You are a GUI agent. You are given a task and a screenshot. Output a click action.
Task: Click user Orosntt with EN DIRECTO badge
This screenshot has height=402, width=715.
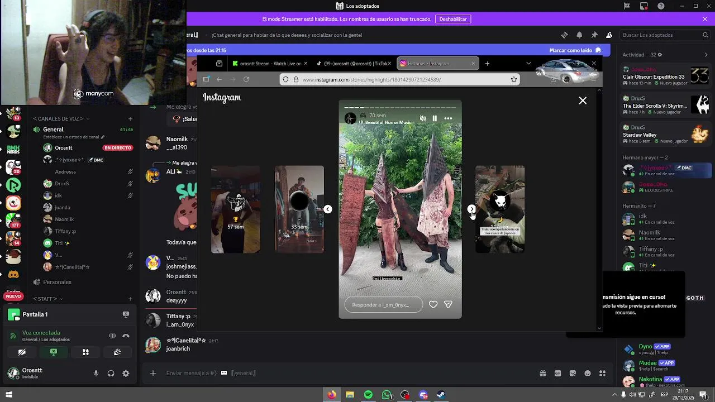click(88, 148)
